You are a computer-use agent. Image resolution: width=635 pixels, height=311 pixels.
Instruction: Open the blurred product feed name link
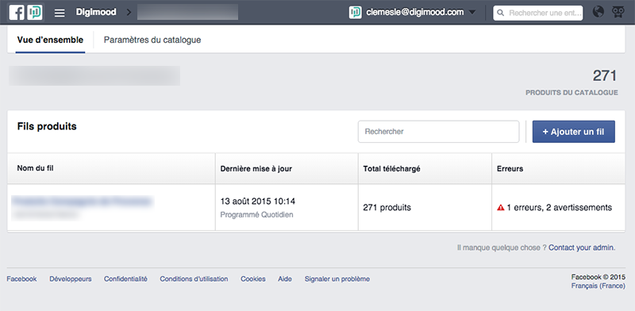(83, 202)
